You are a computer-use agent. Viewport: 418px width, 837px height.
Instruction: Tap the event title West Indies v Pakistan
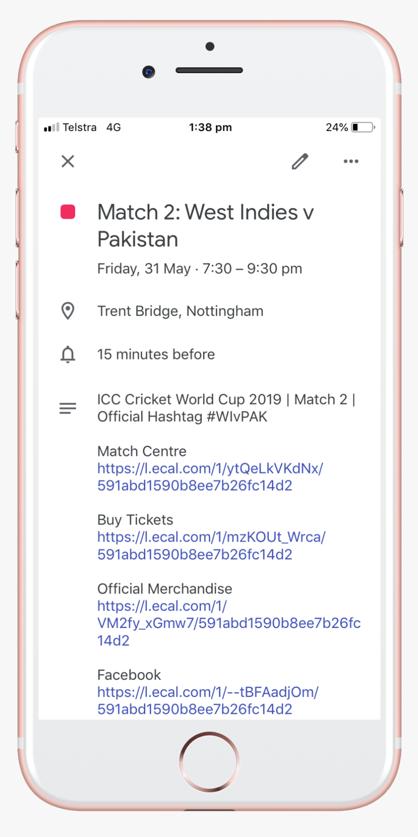click(x=206, y=225)
